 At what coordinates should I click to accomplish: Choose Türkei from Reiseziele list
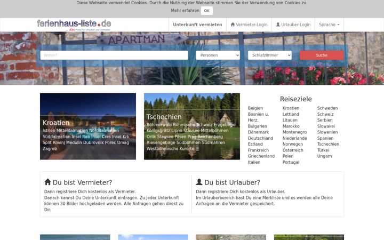tap(323, 150)
